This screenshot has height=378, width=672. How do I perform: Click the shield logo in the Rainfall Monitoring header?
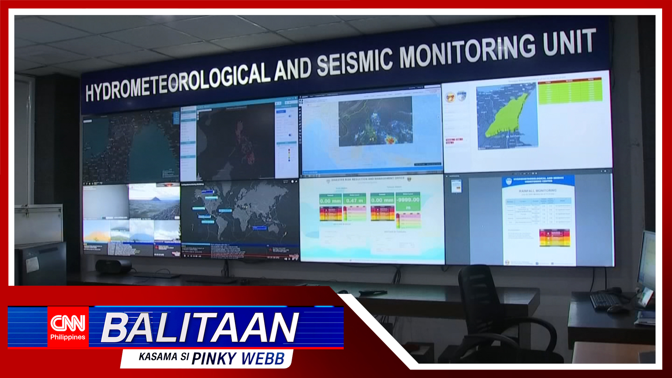[x=509, y=181]
